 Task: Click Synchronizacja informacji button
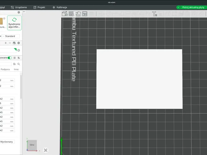[14, 23]
